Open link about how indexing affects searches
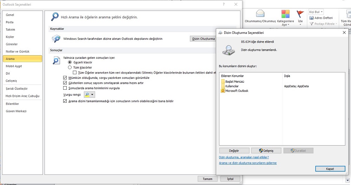This screenshot has width=351, height=185. point(244,157)
